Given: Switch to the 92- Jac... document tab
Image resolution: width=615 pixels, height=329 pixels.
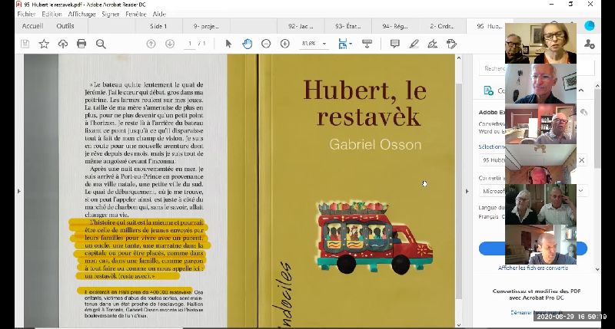Looking at the screenshot, I should pyautogui.click(x=301, y=26).
